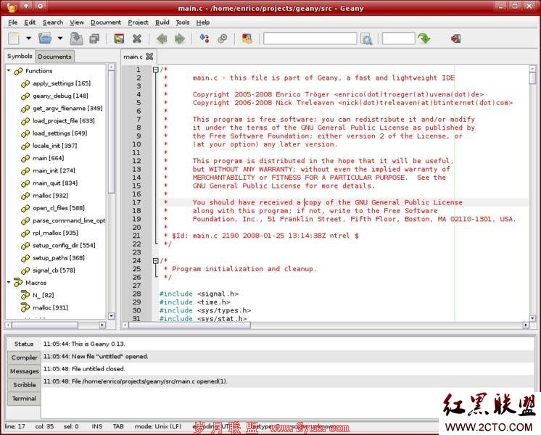Click the toolbar search text field
Image resolution: width=541 pixels, height=435 pixels.
310,38
